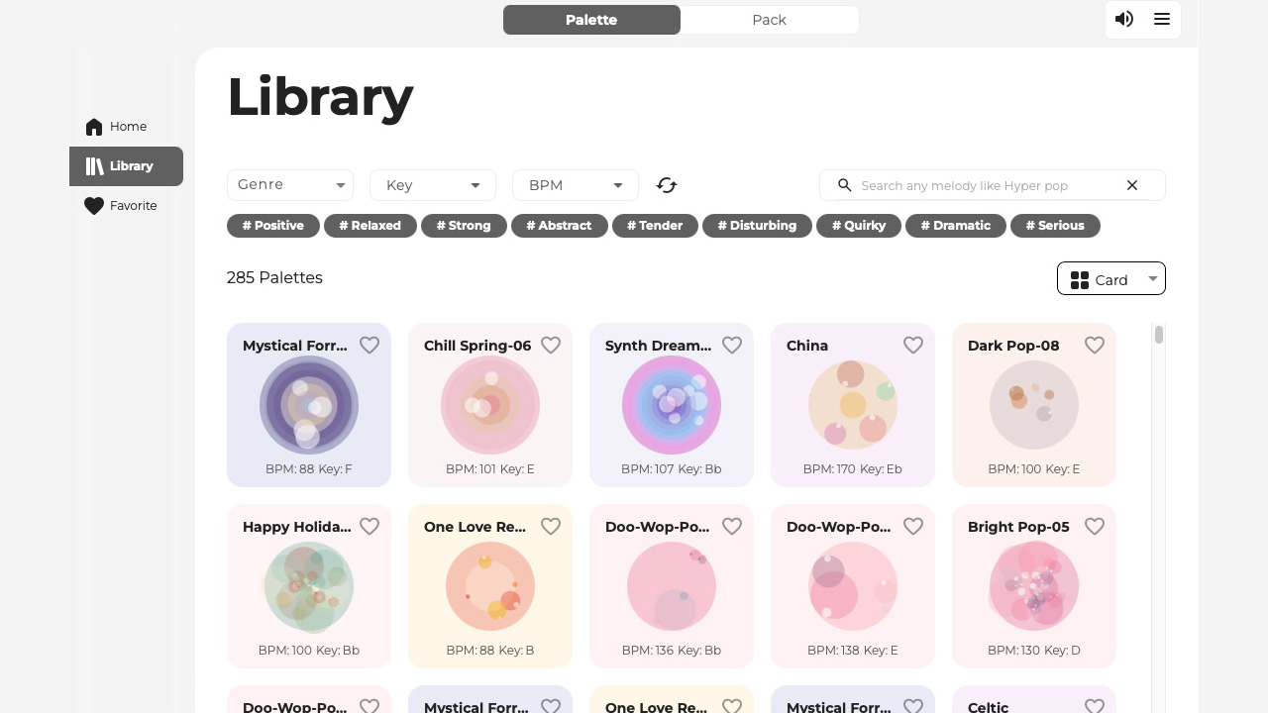The image size is (1268, 713).
Task: Expand the Genre dropdown
Action: [290, 185]
